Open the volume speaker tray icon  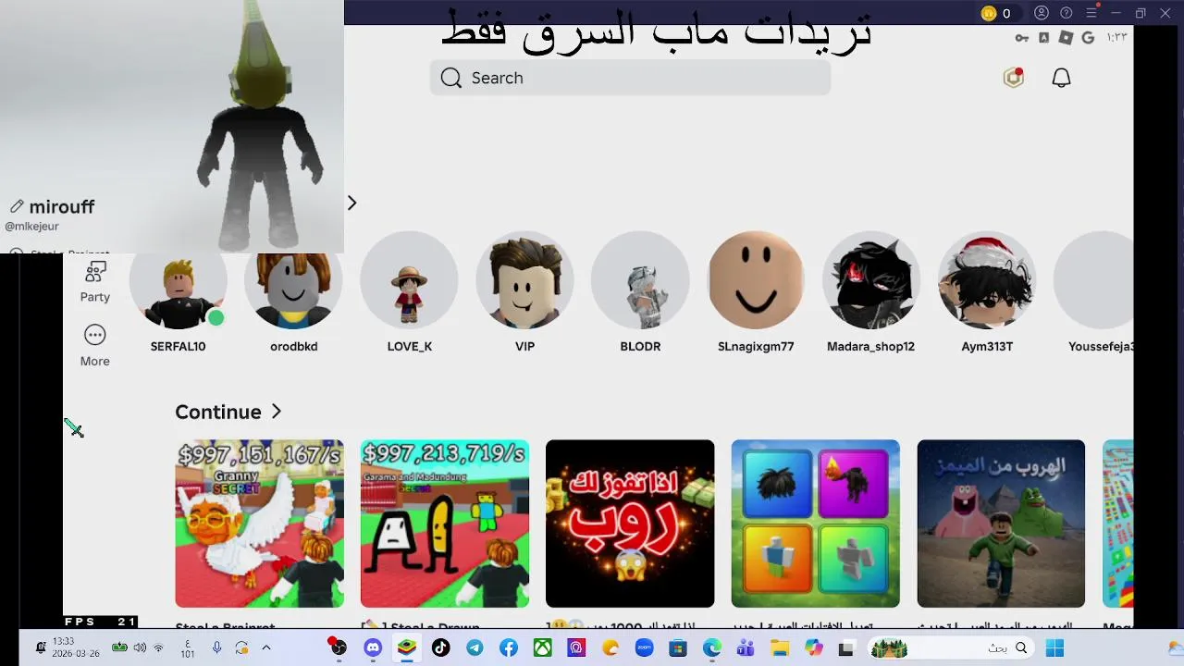(x=140, y=648)
